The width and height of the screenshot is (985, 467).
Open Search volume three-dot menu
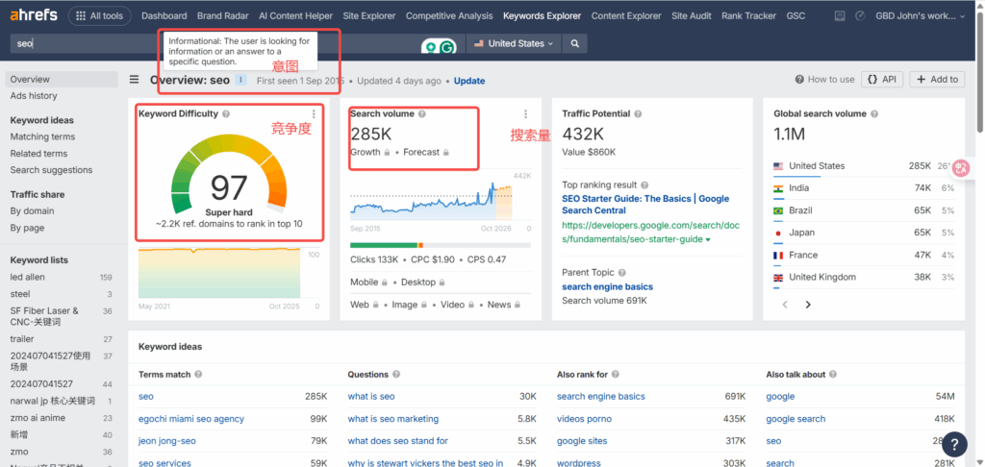tap(525, 114)
